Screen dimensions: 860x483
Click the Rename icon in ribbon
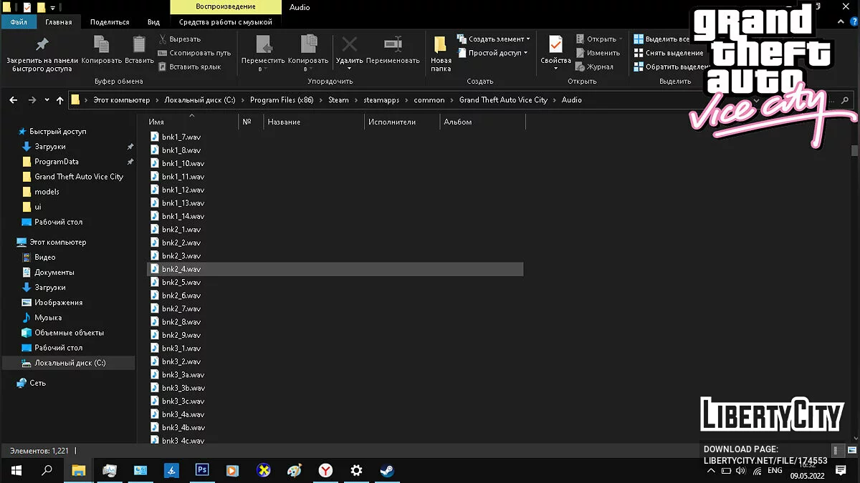[393, 46]
